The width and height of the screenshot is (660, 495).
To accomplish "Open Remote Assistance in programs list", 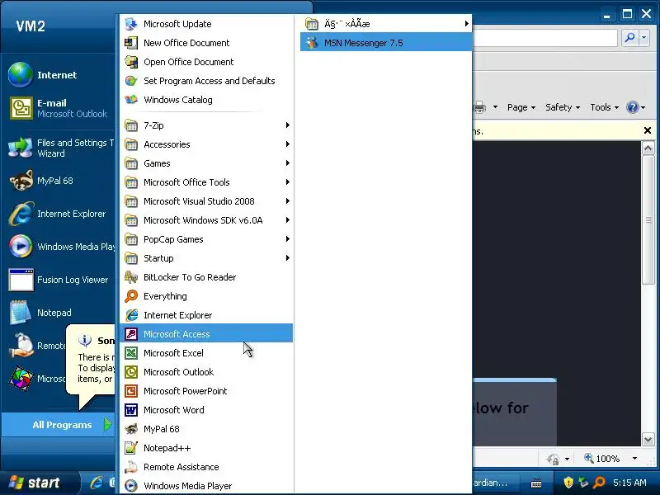I will [x=206, y=467].
